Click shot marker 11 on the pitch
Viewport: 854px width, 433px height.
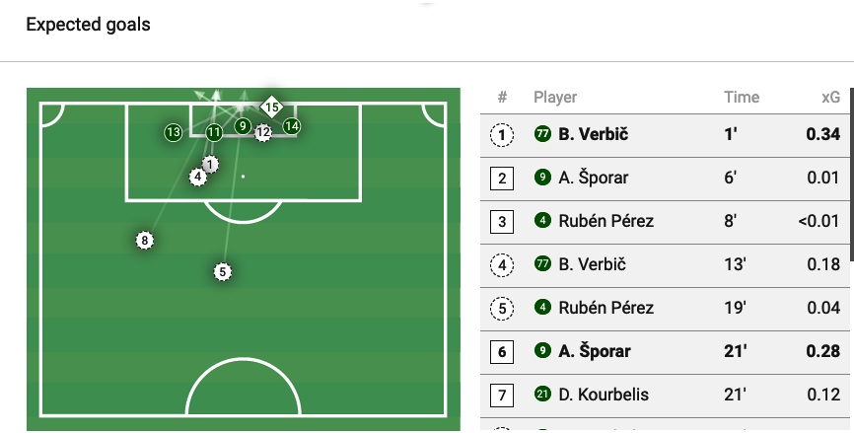coord(214,131)
